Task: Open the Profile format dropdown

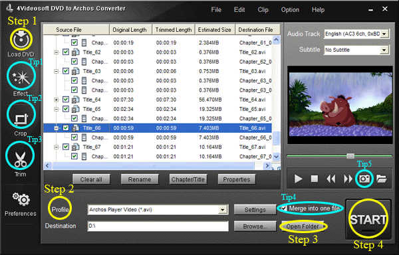Action: 223,210
